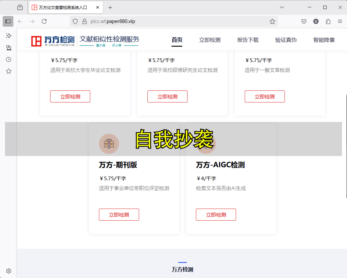Open synced tabs icon in the sidebar
The image size is (347, 278).
point(9,48)
